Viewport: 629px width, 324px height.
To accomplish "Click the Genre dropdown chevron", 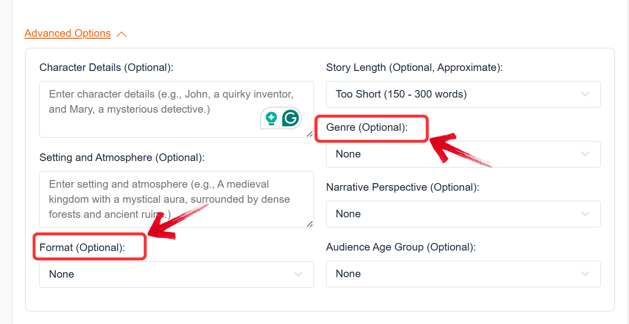I will (585, 154).
